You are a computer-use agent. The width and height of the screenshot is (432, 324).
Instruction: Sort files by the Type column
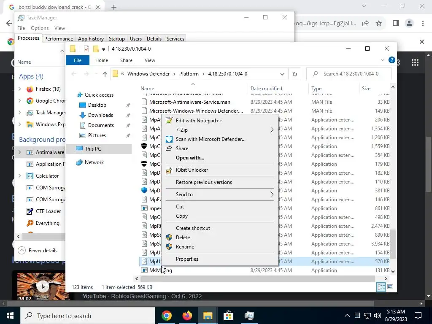click(316, 89)
